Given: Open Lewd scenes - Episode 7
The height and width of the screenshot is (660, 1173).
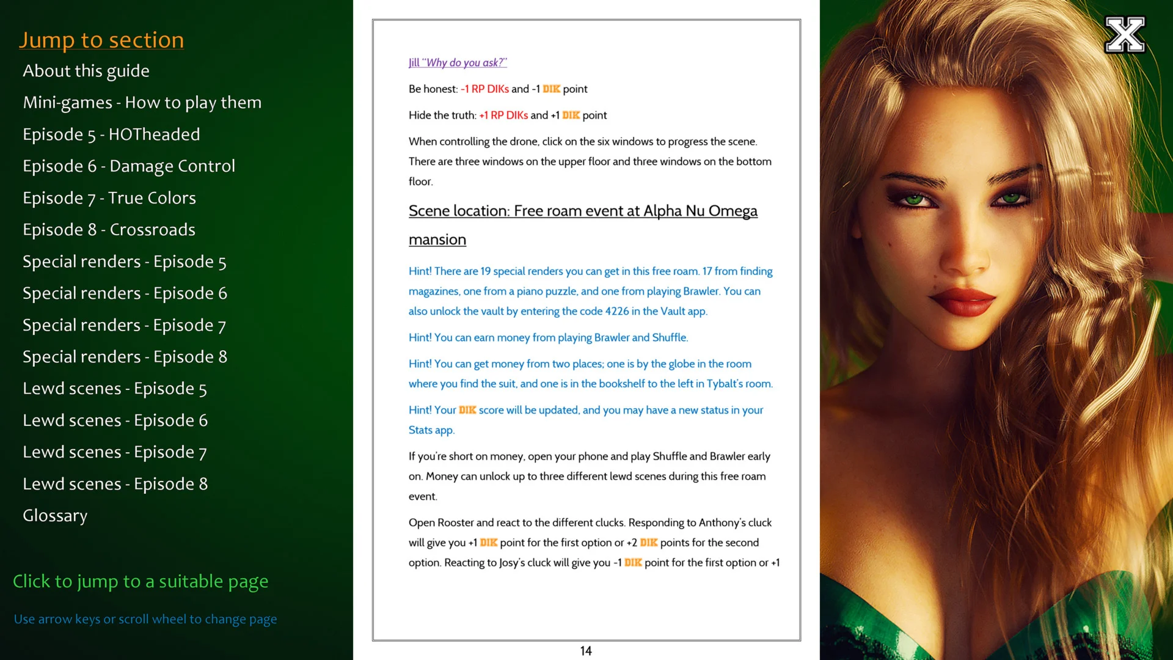Looking at the screenshot, I should [x=115, y=452].
